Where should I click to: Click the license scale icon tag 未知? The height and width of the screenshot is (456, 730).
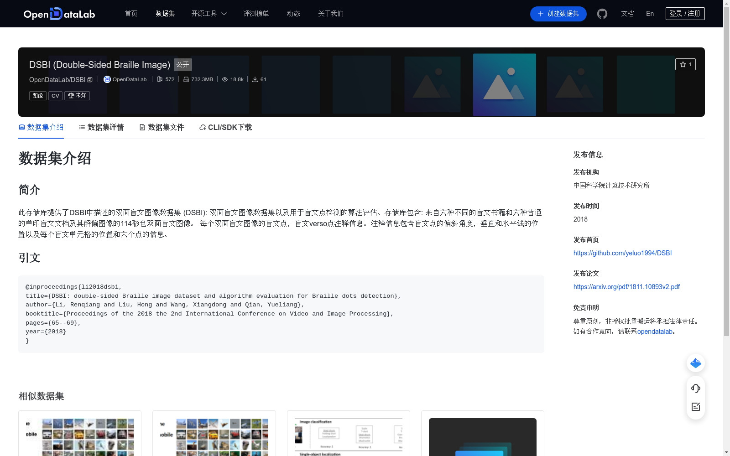pyautogui.click(x=77, y=96)
